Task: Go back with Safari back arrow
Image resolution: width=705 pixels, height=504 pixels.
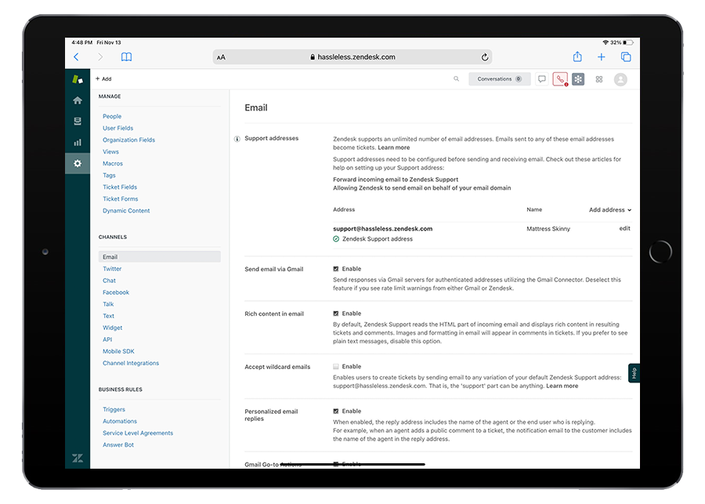Action: (77, 57)
